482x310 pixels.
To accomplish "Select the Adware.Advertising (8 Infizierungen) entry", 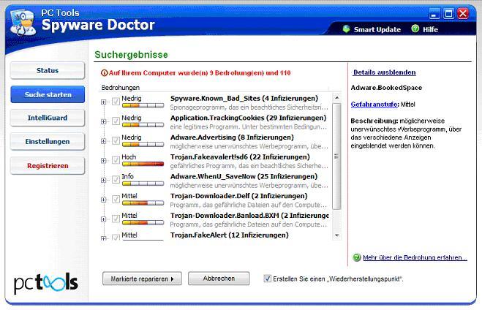I will [x=232, y=137].
